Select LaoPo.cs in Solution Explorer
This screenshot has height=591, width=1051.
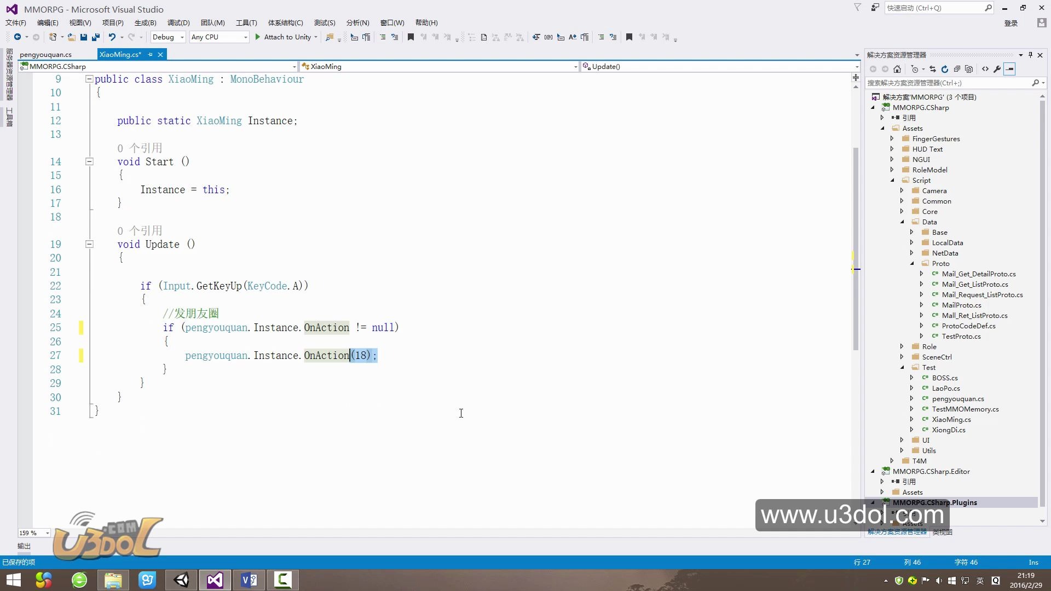[946, 388]
